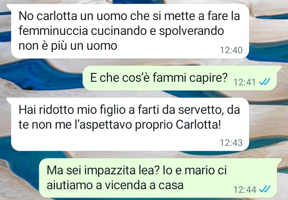Click the word "femminuccia" in the first message
The width and height of the screenshot is (288, 200).
53,31
